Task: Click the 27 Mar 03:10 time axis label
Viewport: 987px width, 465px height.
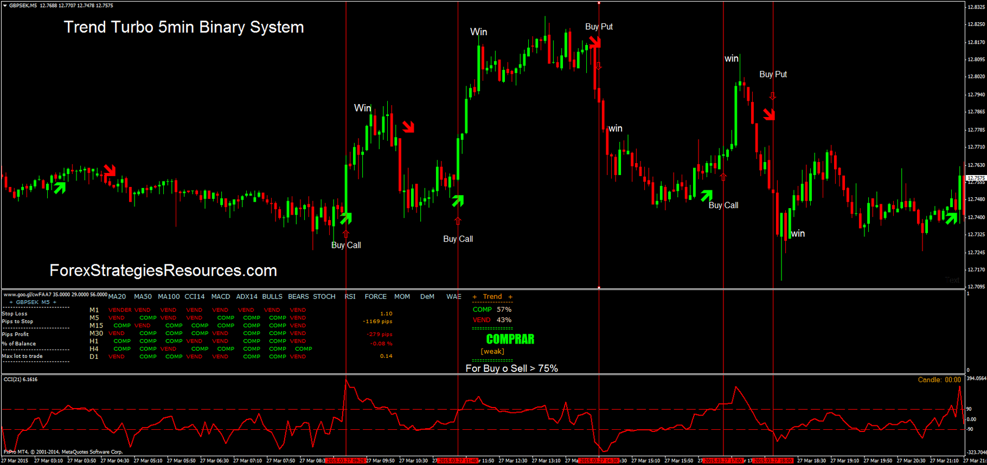Action: click(x=48, y=461)
